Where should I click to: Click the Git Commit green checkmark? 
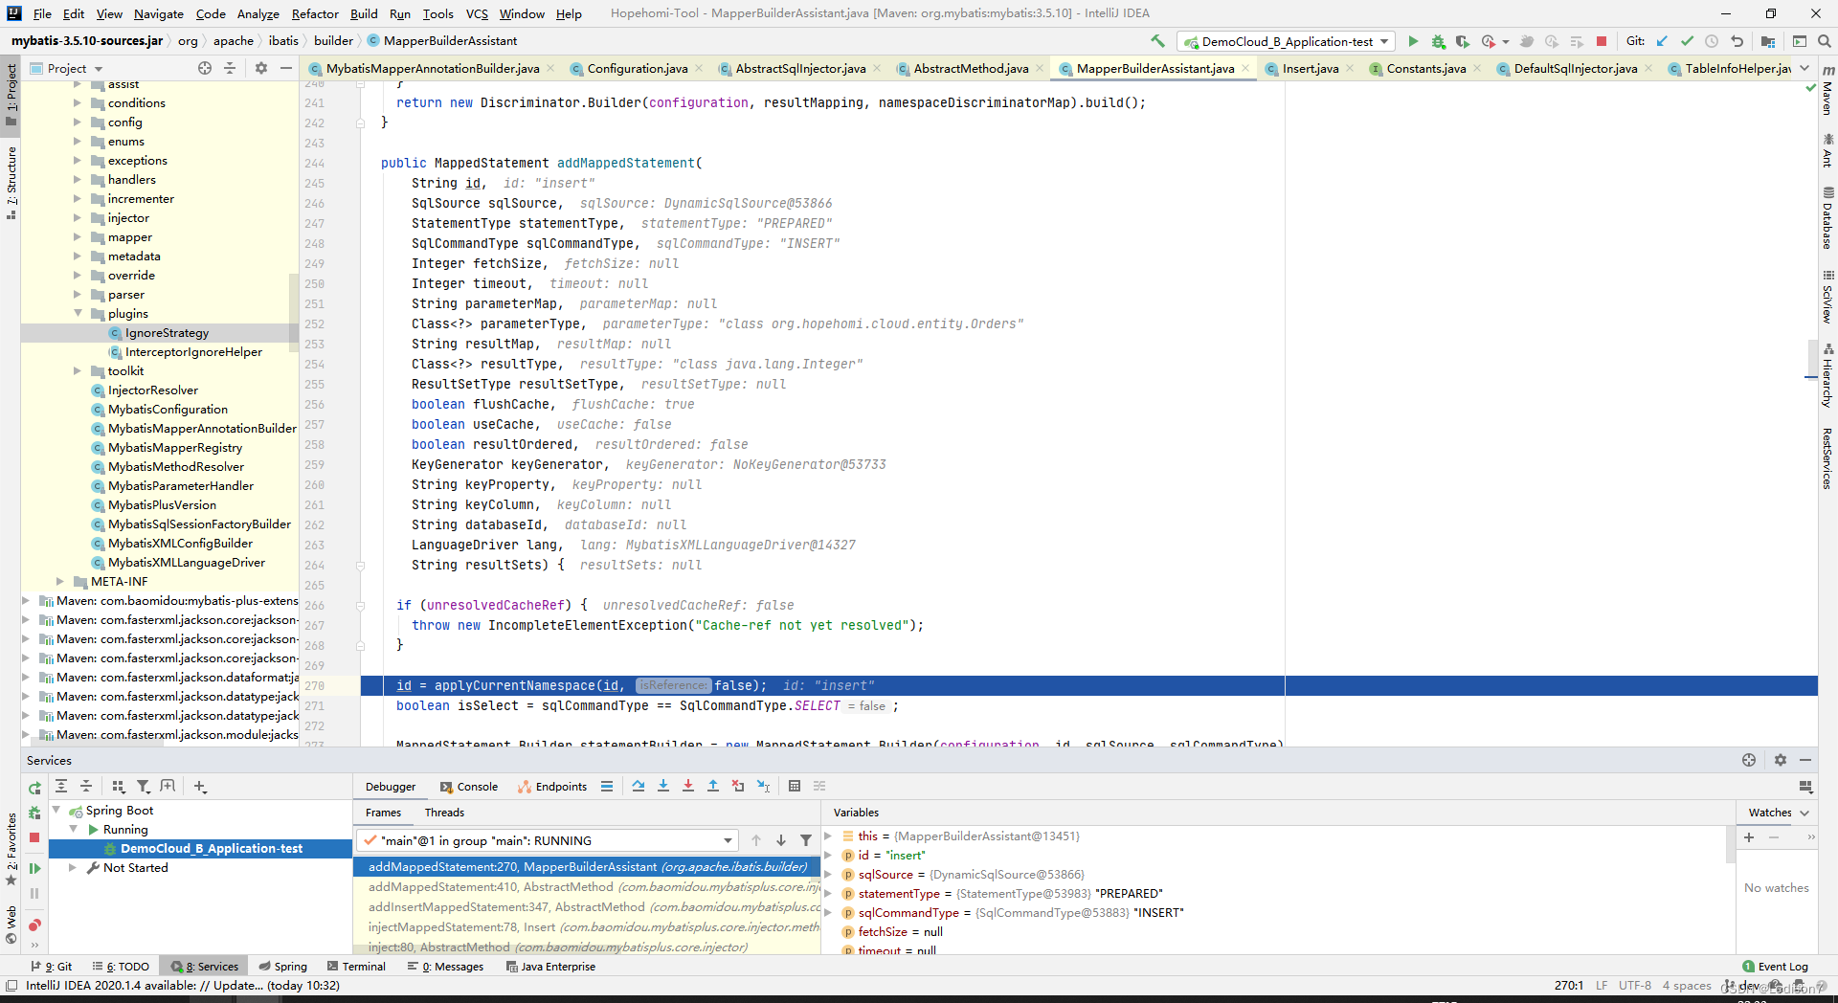pyautogui.click(x=1687, y=41)
